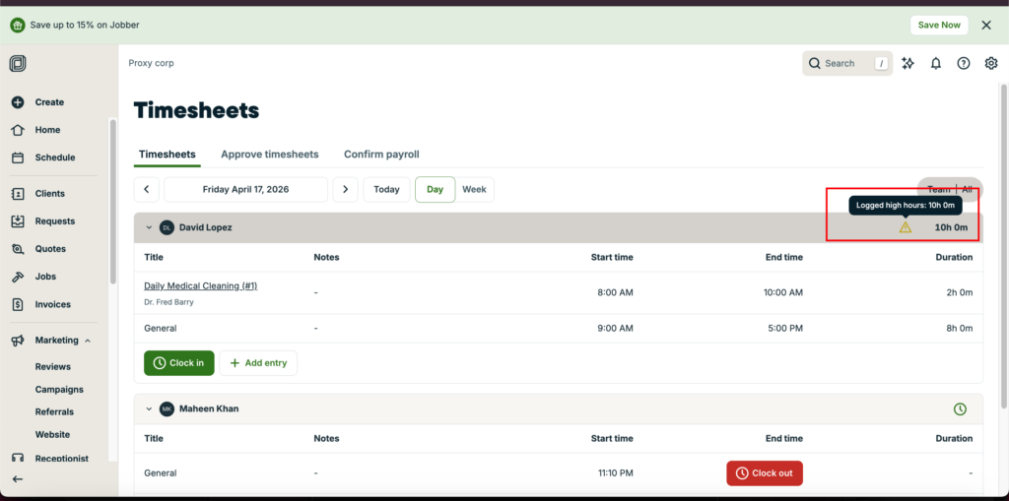The width and height of the screenshot is (1009, 501).
Task: Click the sidebar scrollbar
Action: (x=112, y=201)
